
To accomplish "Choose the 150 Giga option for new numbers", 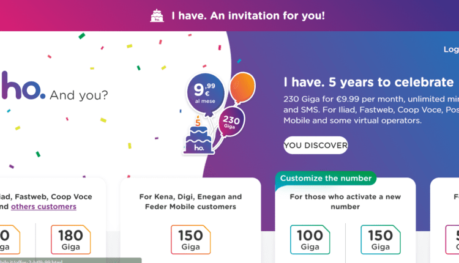I will pos(381,240).
